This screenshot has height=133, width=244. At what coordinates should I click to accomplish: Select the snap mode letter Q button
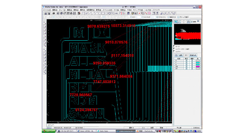(70, 17)
